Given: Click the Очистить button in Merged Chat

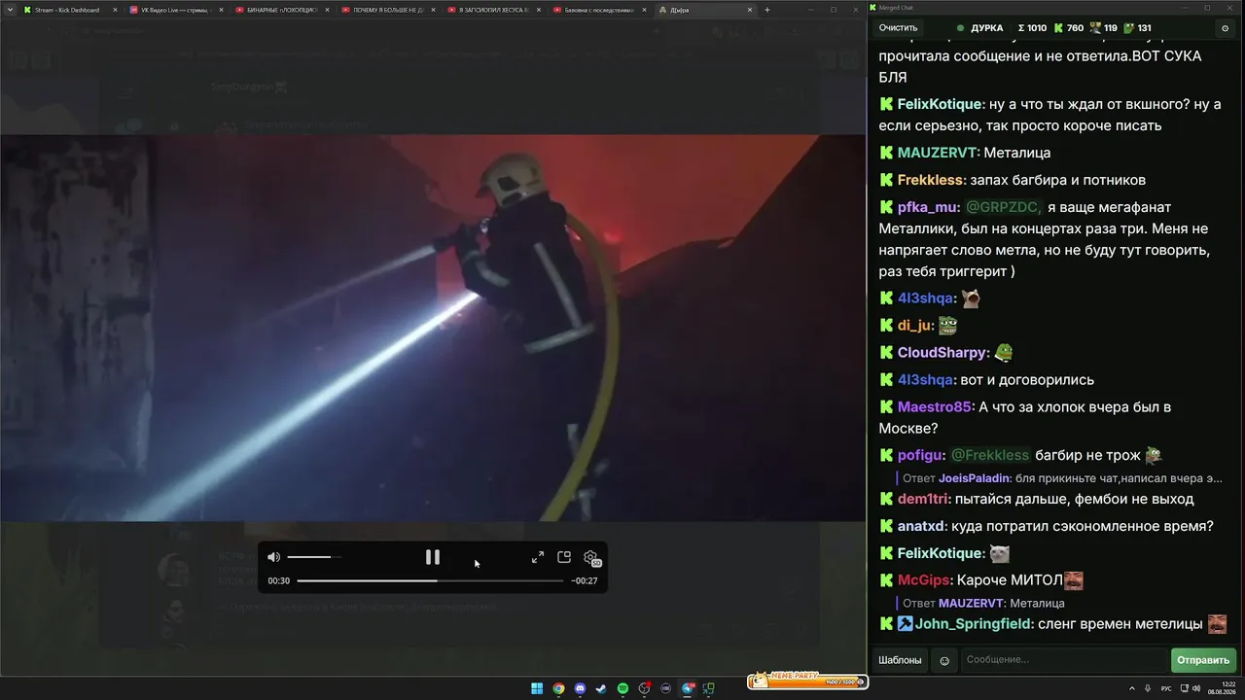Looking at the screenshot, I should coord(899,28).
